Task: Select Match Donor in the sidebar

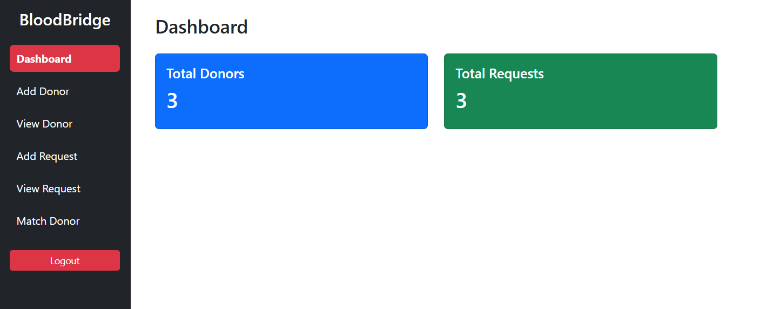Action: pos(48,221)
